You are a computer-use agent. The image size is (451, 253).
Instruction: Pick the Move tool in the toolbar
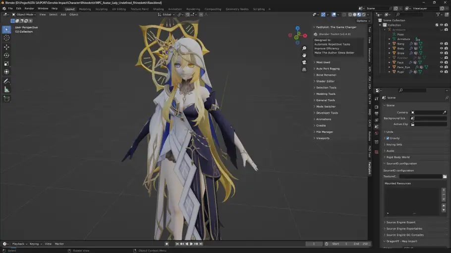click(x=6, y=47)
